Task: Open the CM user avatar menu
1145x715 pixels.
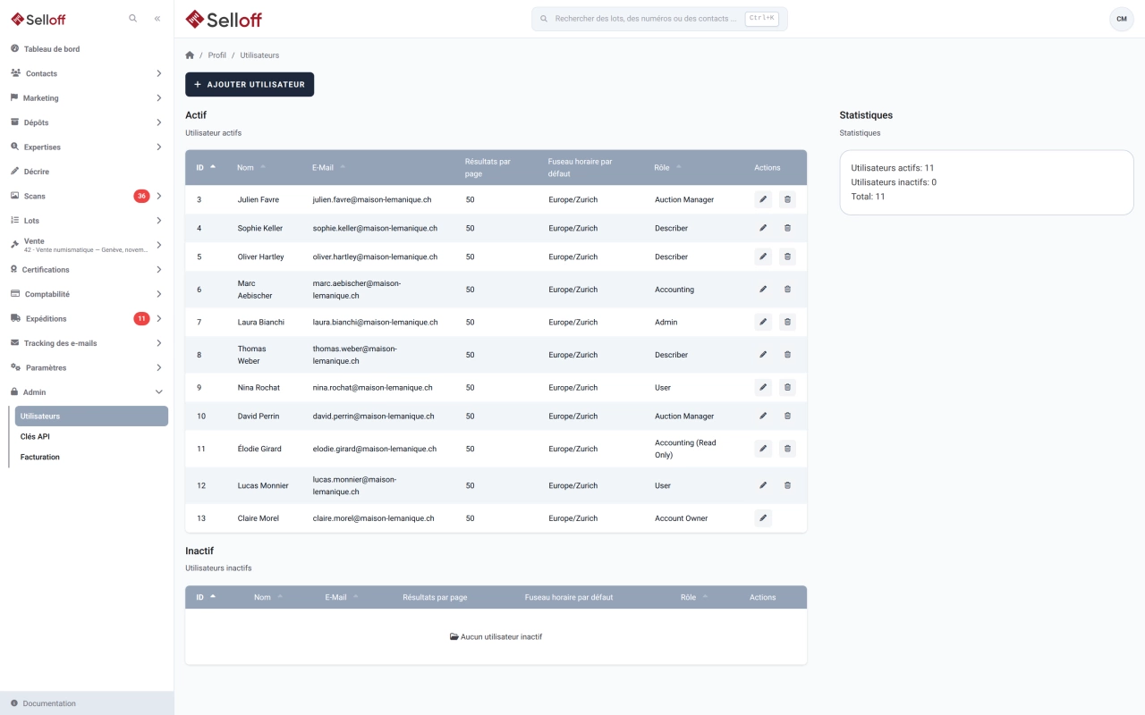Action: [x=1122, y=19]
